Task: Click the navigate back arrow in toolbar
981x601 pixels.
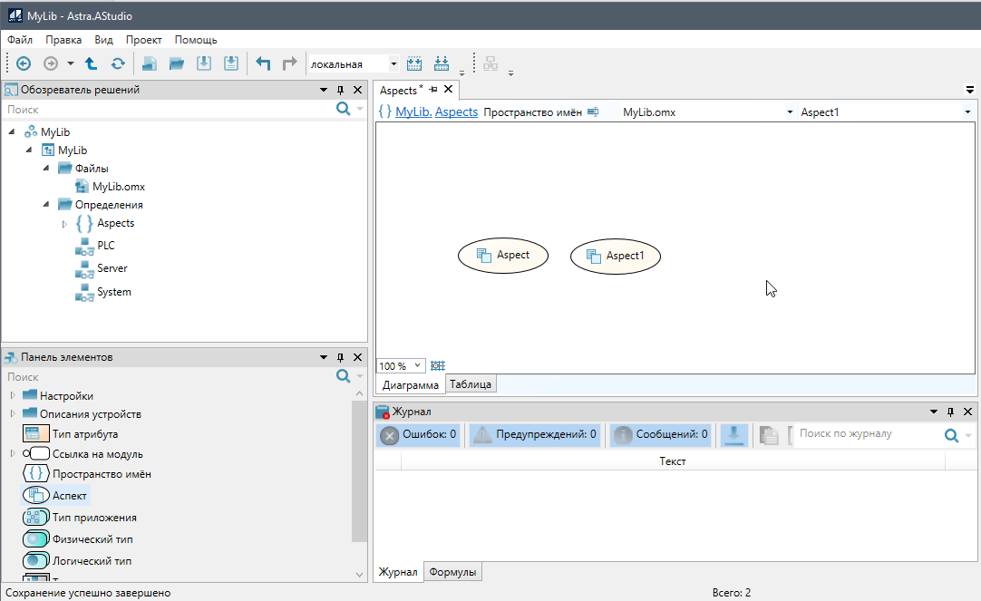Action: (24, 63)
